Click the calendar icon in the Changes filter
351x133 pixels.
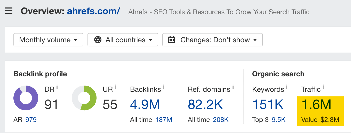172,40
